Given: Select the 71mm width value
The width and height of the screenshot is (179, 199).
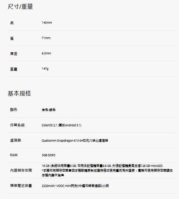Looking at the screenshot, I should coord(46,38).
